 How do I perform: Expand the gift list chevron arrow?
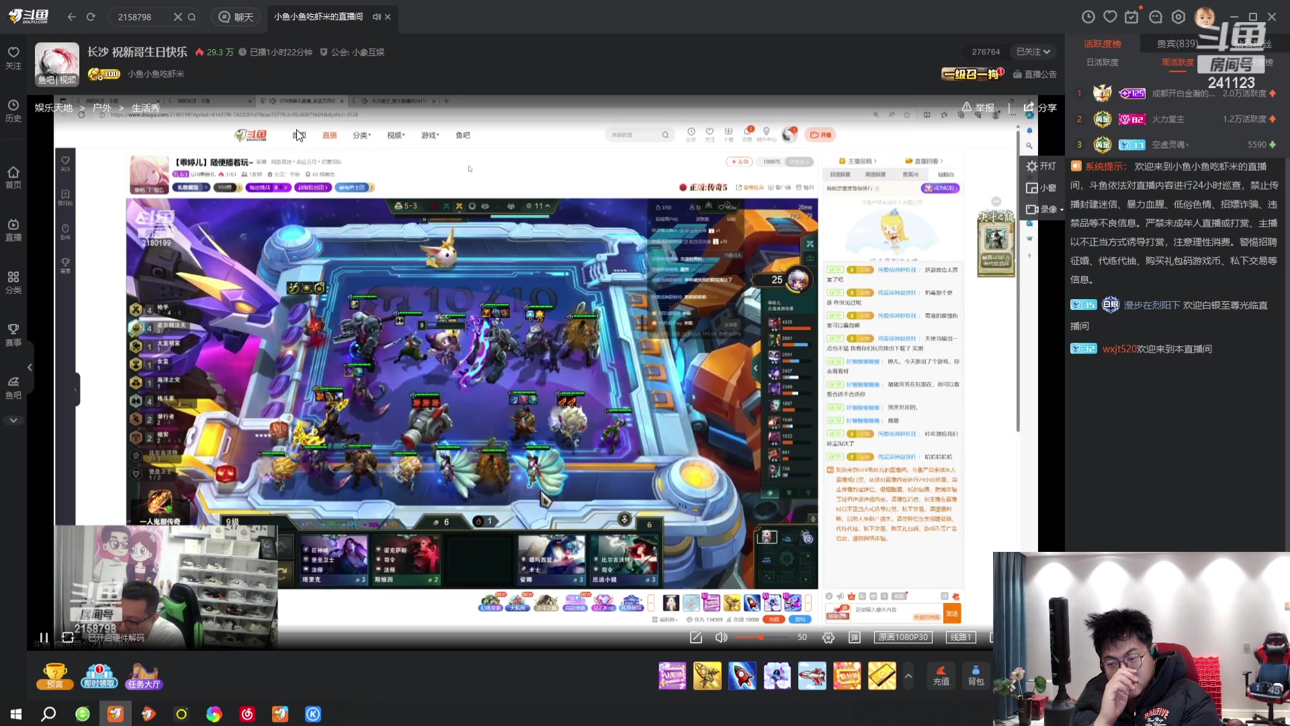pyautogui.click(x=908, y=676)
